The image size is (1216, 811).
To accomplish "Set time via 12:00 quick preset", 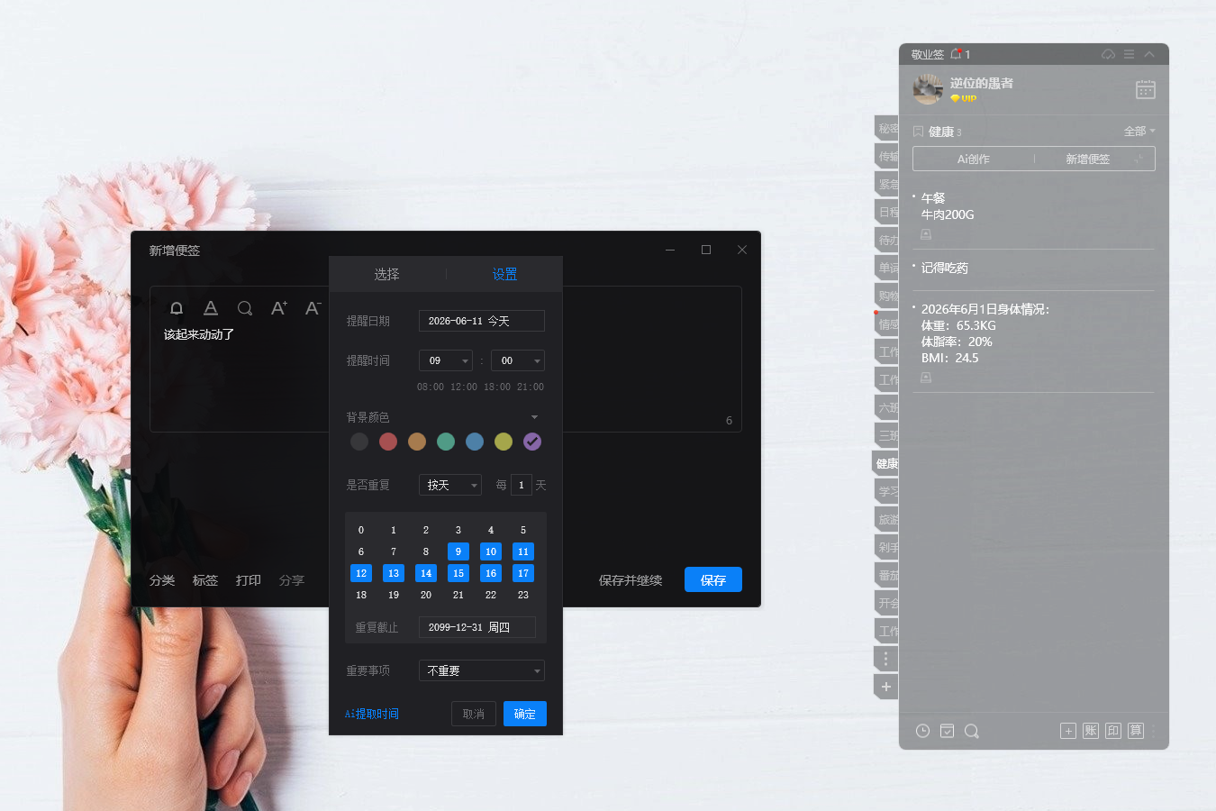I will (464, 387).
